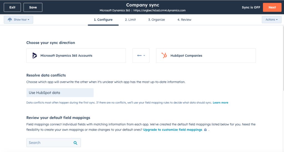Focus the field mappings Search box

(50, 143)
